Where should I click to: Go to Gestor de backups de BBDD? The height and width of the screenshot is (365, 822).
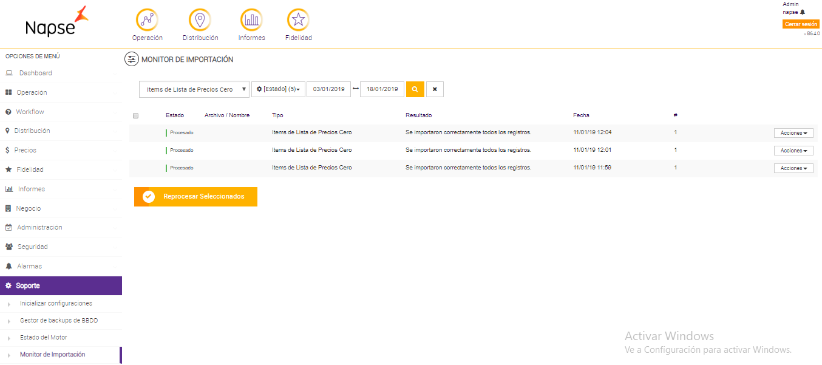58,320
